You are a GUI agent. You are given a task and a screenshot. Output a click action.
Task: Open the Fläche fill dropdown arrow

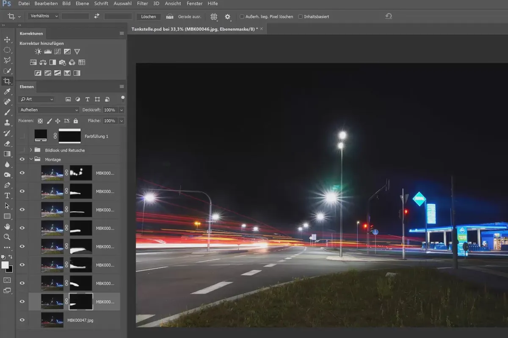tap(121, 121)
